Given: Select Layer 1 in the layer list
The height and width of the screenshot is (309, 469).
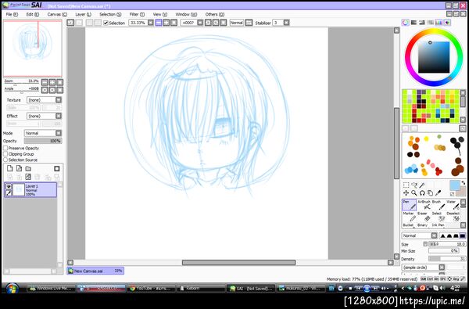Looking at the screenshot, I should click(x=30, y=190).
